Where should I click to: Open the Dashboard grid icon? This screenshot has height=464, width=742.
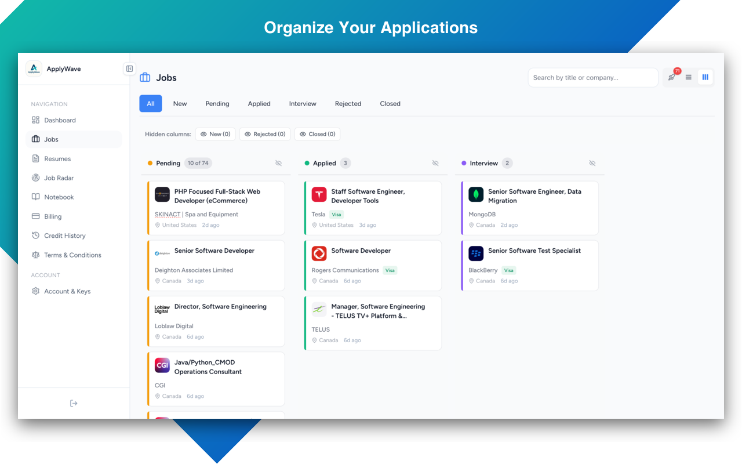tap(36, 120)
